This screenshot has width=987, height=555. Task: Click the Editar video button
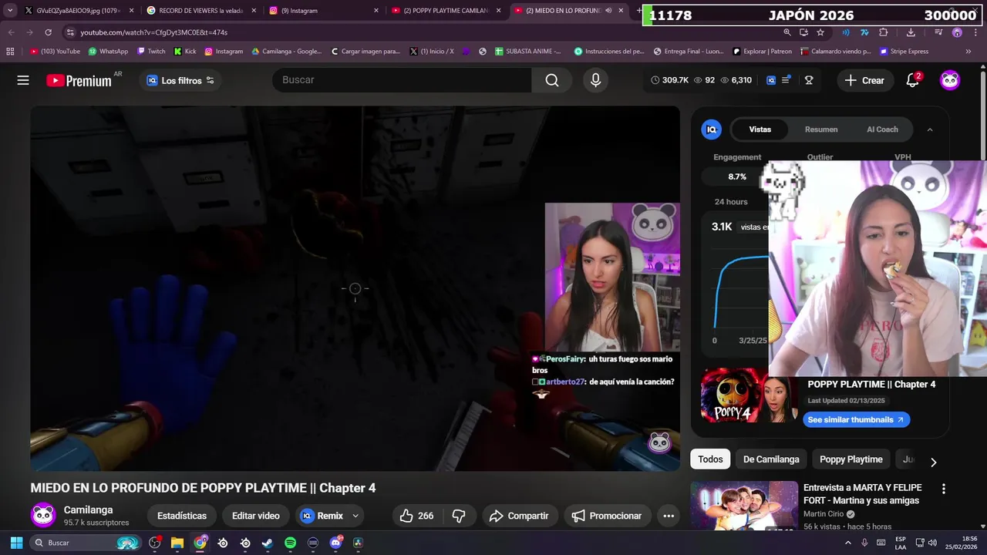point(256,516)
